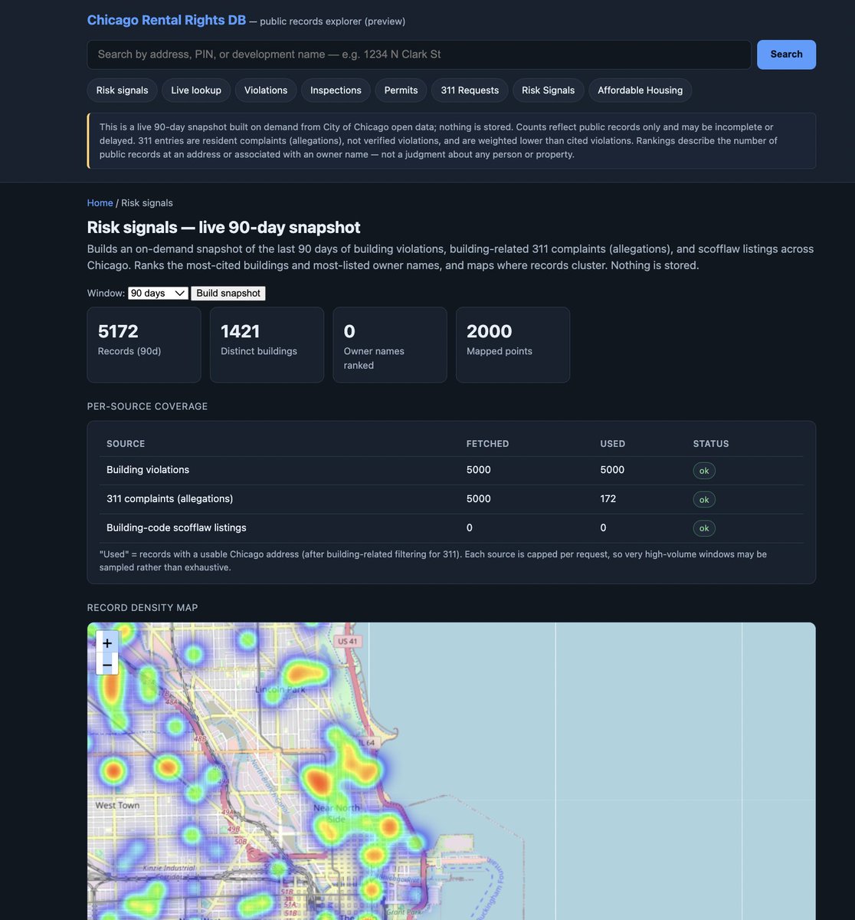Click the Near North Side map label
The height and width of the screenshot is (920, 855).
[337, 813]
